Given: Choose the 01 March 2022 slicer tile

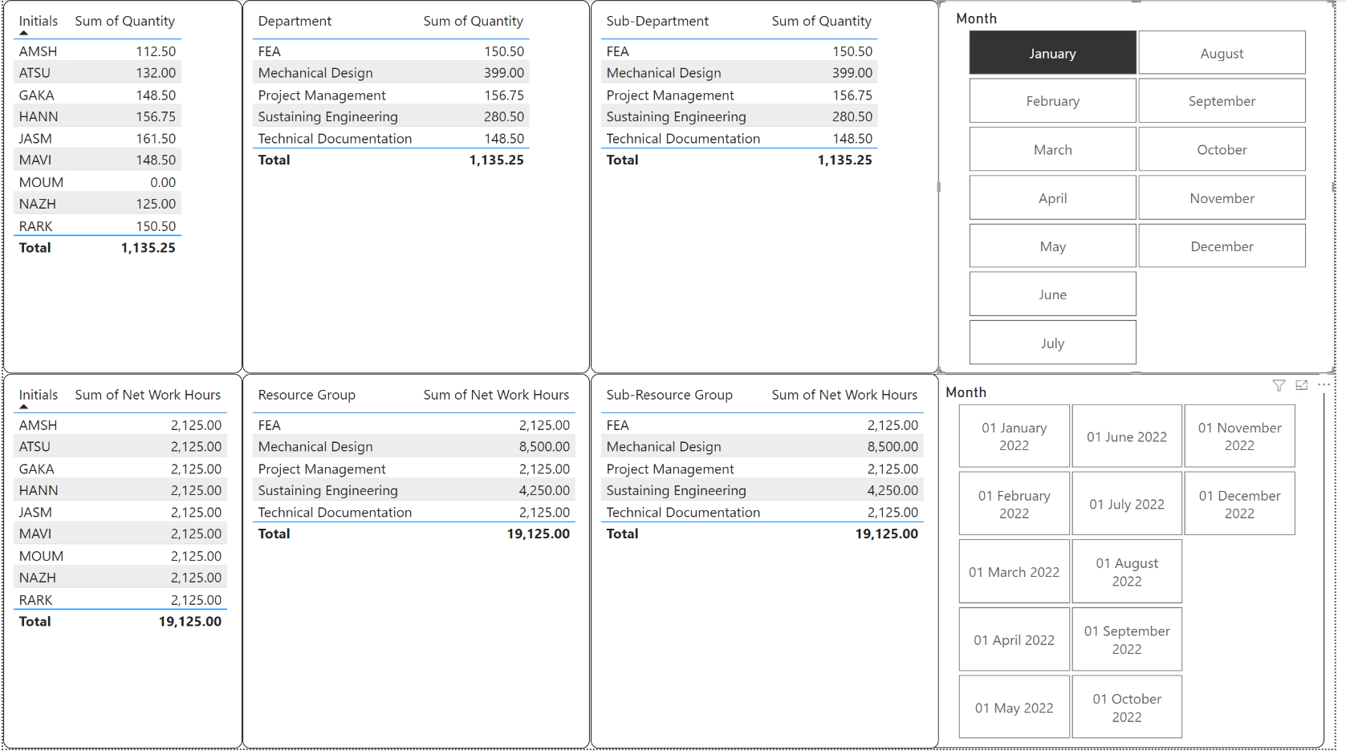Looking at the screenshot, I should coord(1014,571).
